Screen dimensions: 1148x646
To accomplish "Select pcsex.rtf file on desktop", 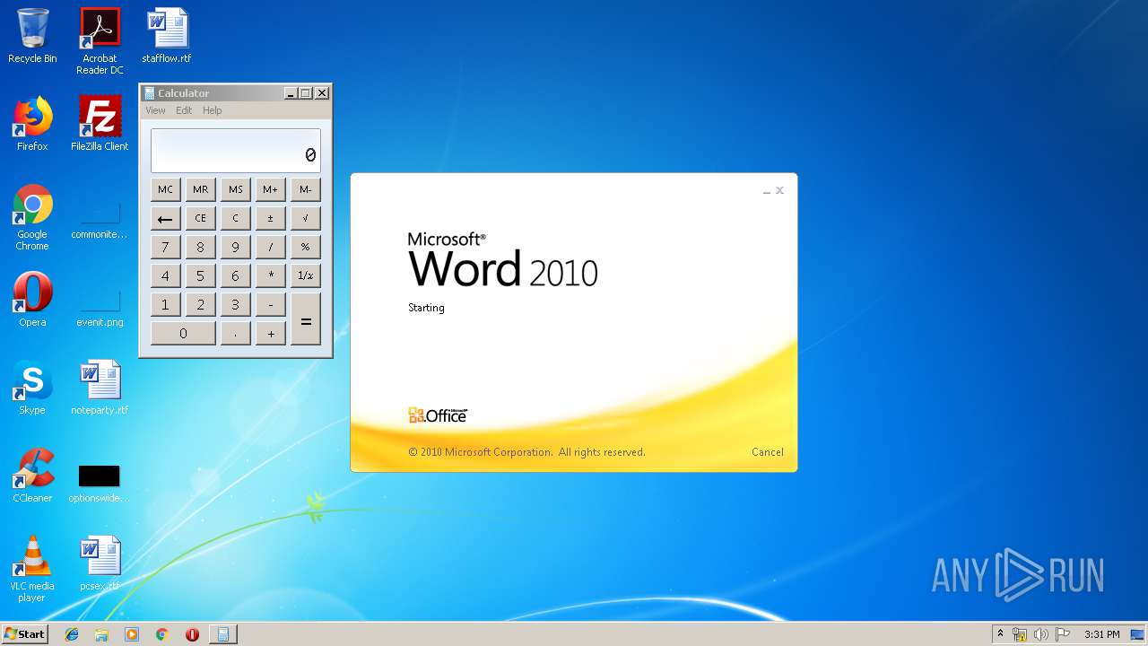I will (x=100, y=563).
